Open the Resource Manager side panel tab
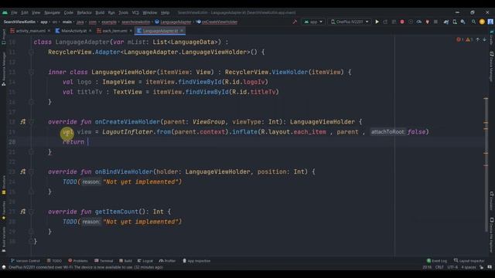This screenshot has width=495, height=278. coord(3,69)
